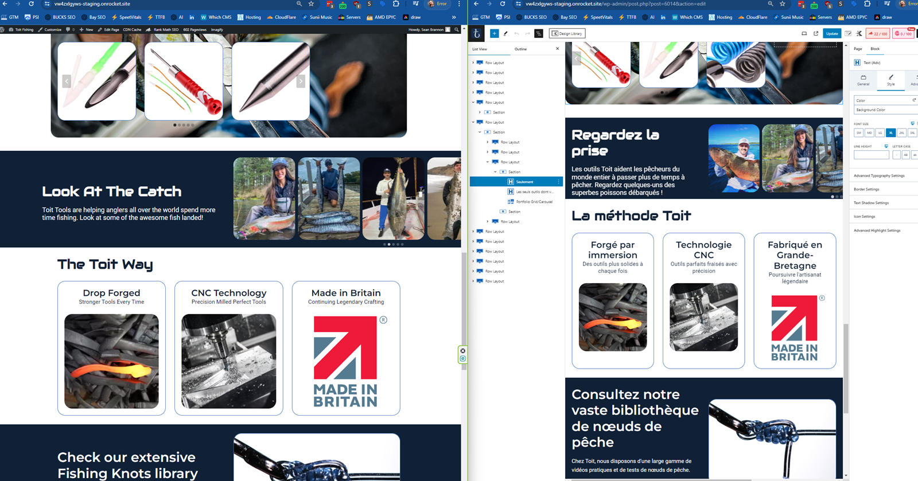This screenshot has width=918, height=481.
Task: Set font size to 2XL
Action: [x=902, y=132]
